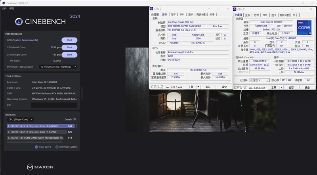
Task: Click the Details filter icon in Ranking
Action: coord(74,119)
